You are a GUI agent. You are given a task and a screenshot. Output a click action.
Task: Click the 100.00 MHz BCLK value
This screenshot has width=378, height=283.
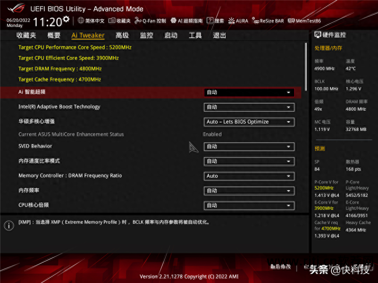[326, 89]
